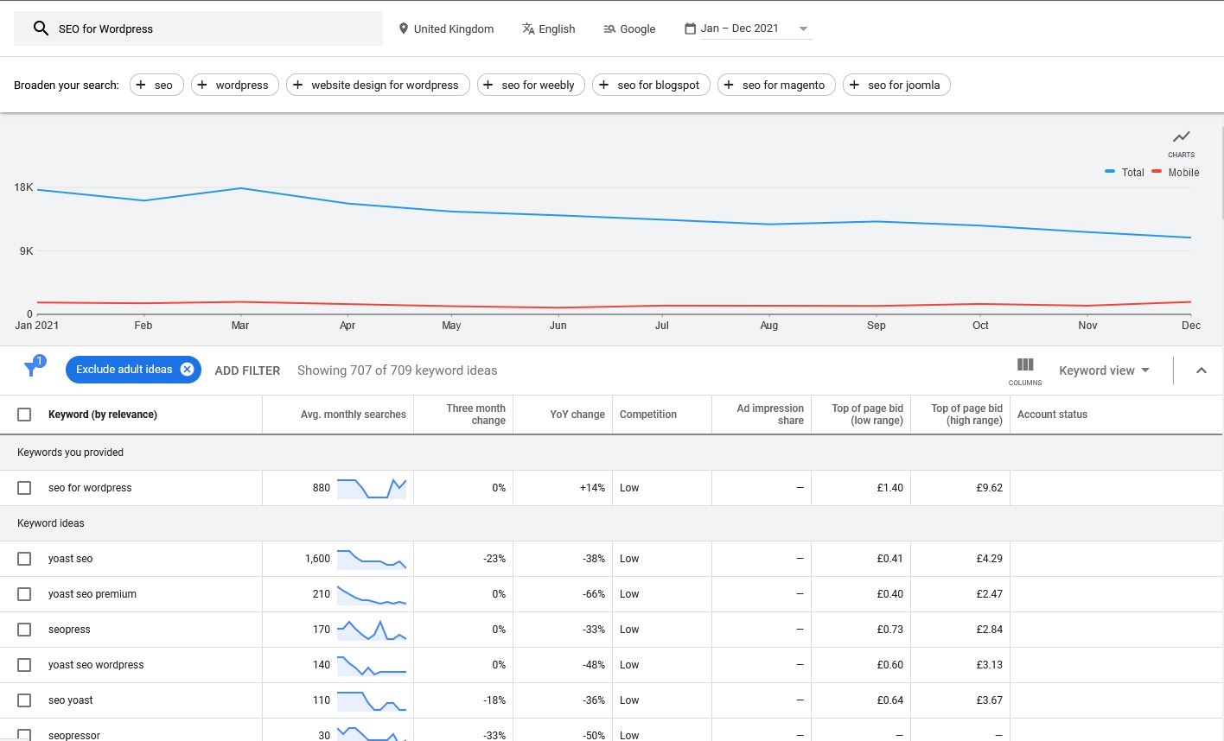Sort by Top of page bid (high range)
1224x741 pixels.
click(x=966, y=415)
